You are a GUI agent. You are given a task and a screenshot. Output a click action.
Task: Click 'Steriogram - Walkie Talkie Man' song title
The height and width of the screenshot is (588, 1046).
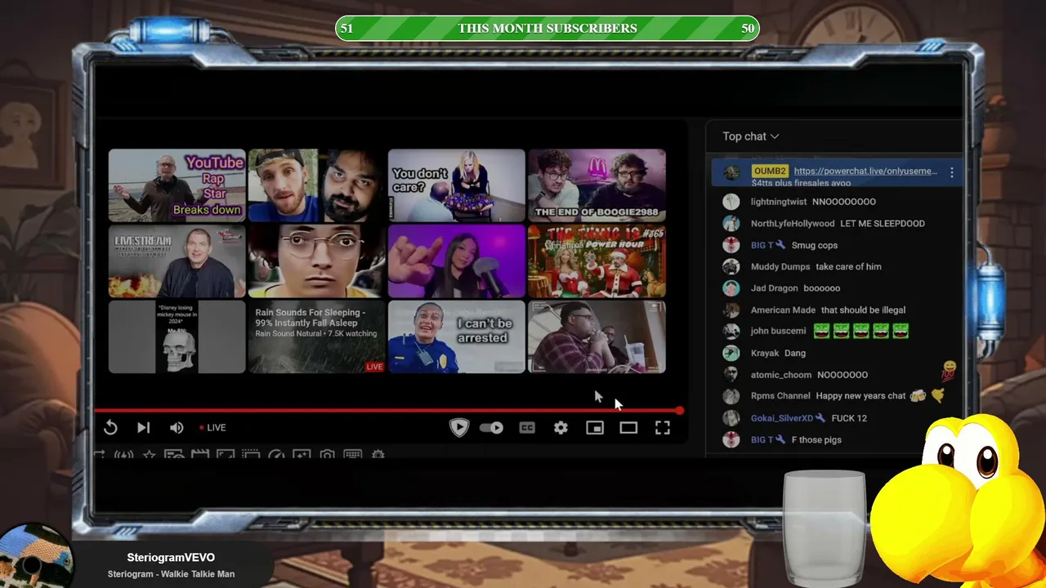coord(171,574)
